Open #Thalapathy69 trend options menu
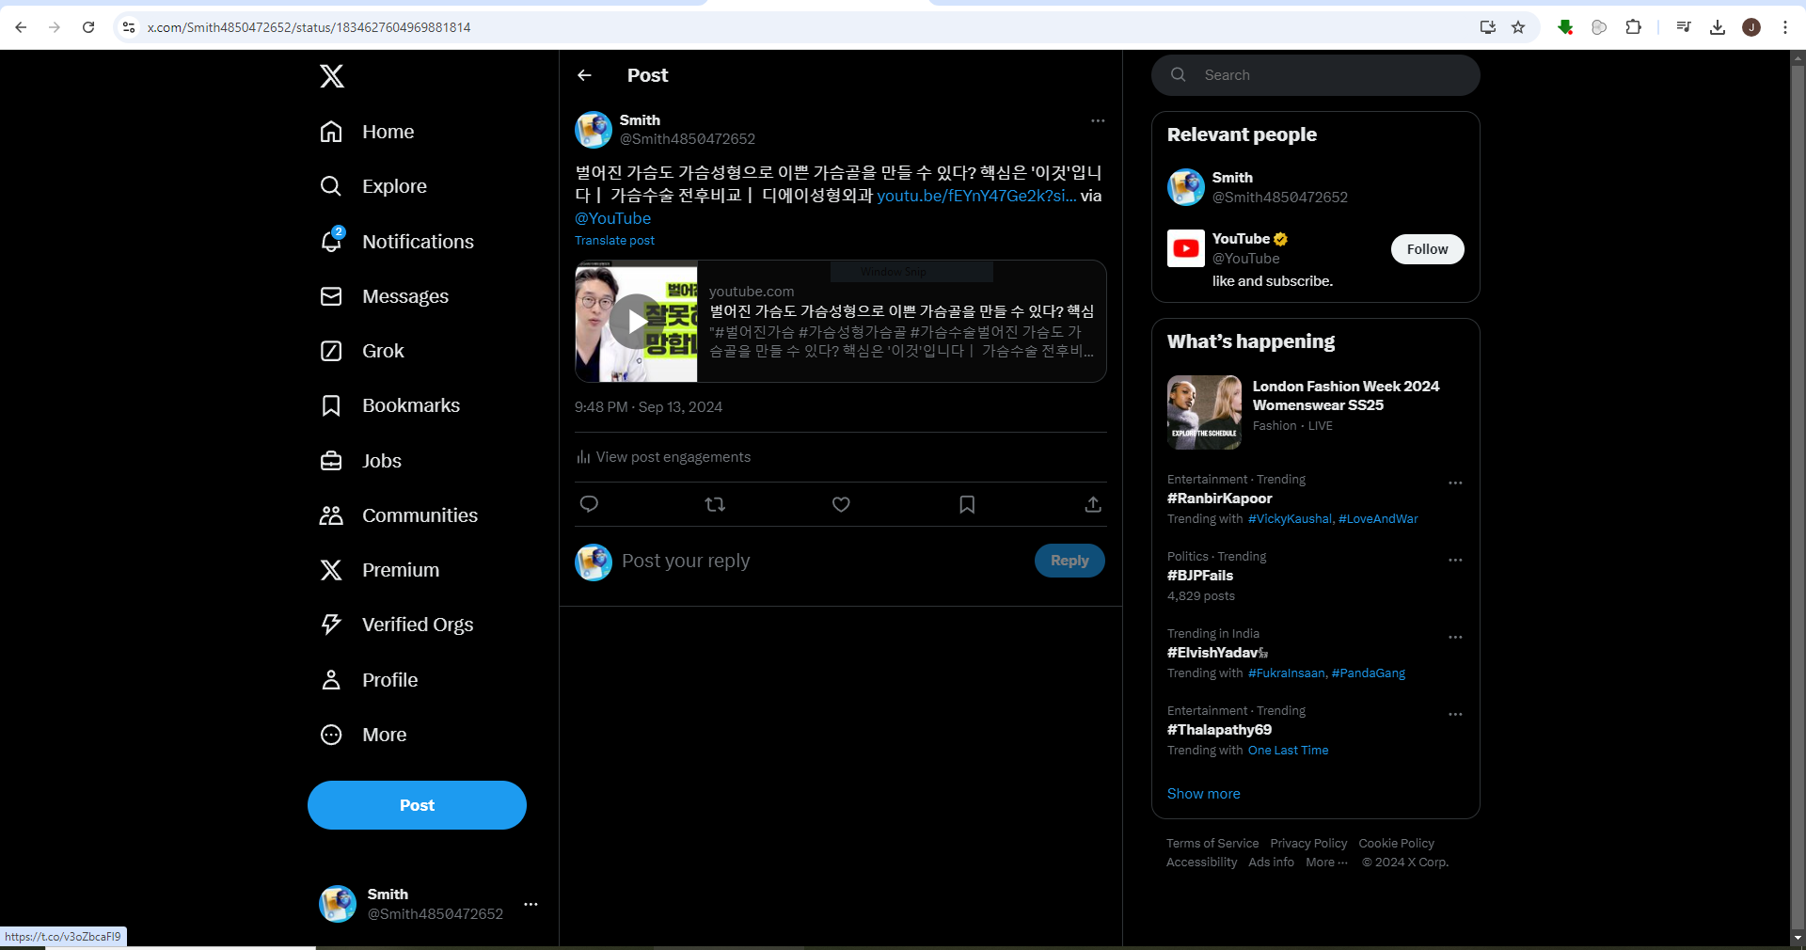The image size is (1806, 950). pyautogui.click(x=1455, y=714)
